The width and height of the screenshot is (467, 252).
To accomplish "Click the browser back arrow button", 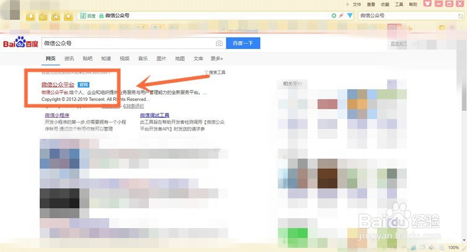I will [x=30, y=16].
